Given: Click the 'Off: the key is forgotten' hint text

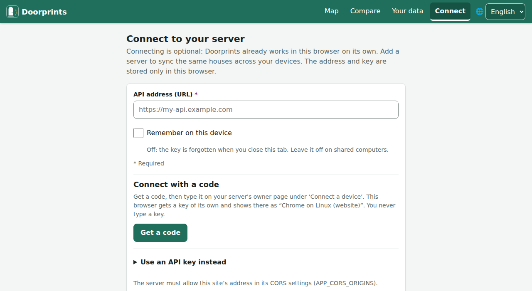Looking at the screenshot, I should [268, 150].
